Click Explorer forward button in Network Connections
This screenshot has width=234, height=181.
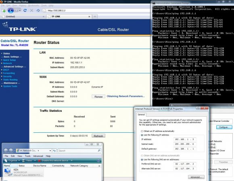11,150
